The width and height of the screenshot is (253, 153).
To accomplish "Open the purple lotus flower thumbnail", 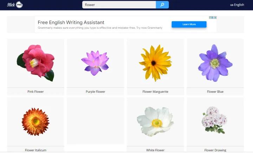I will (x=95, y=63).
